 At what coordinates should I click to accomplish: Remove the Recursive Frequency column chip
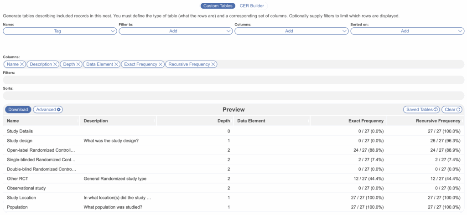click(213, 64)
